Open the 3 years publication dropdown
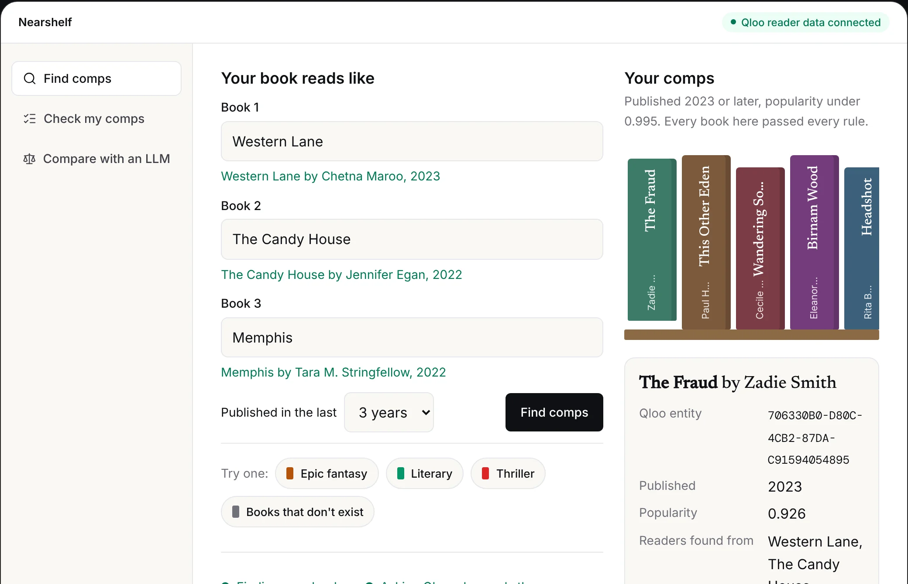 [389, 412]
